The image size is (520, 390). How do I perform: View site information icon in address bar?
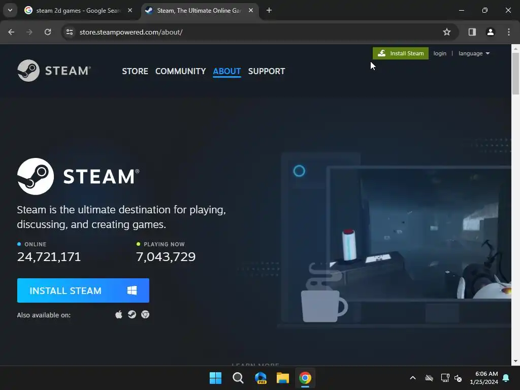pos(70,32)
